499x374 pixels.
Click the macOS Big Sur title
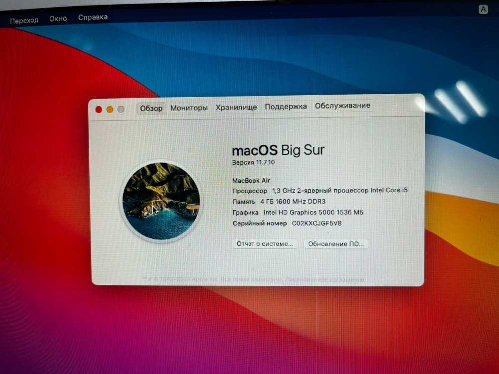[x=278, y=150]
